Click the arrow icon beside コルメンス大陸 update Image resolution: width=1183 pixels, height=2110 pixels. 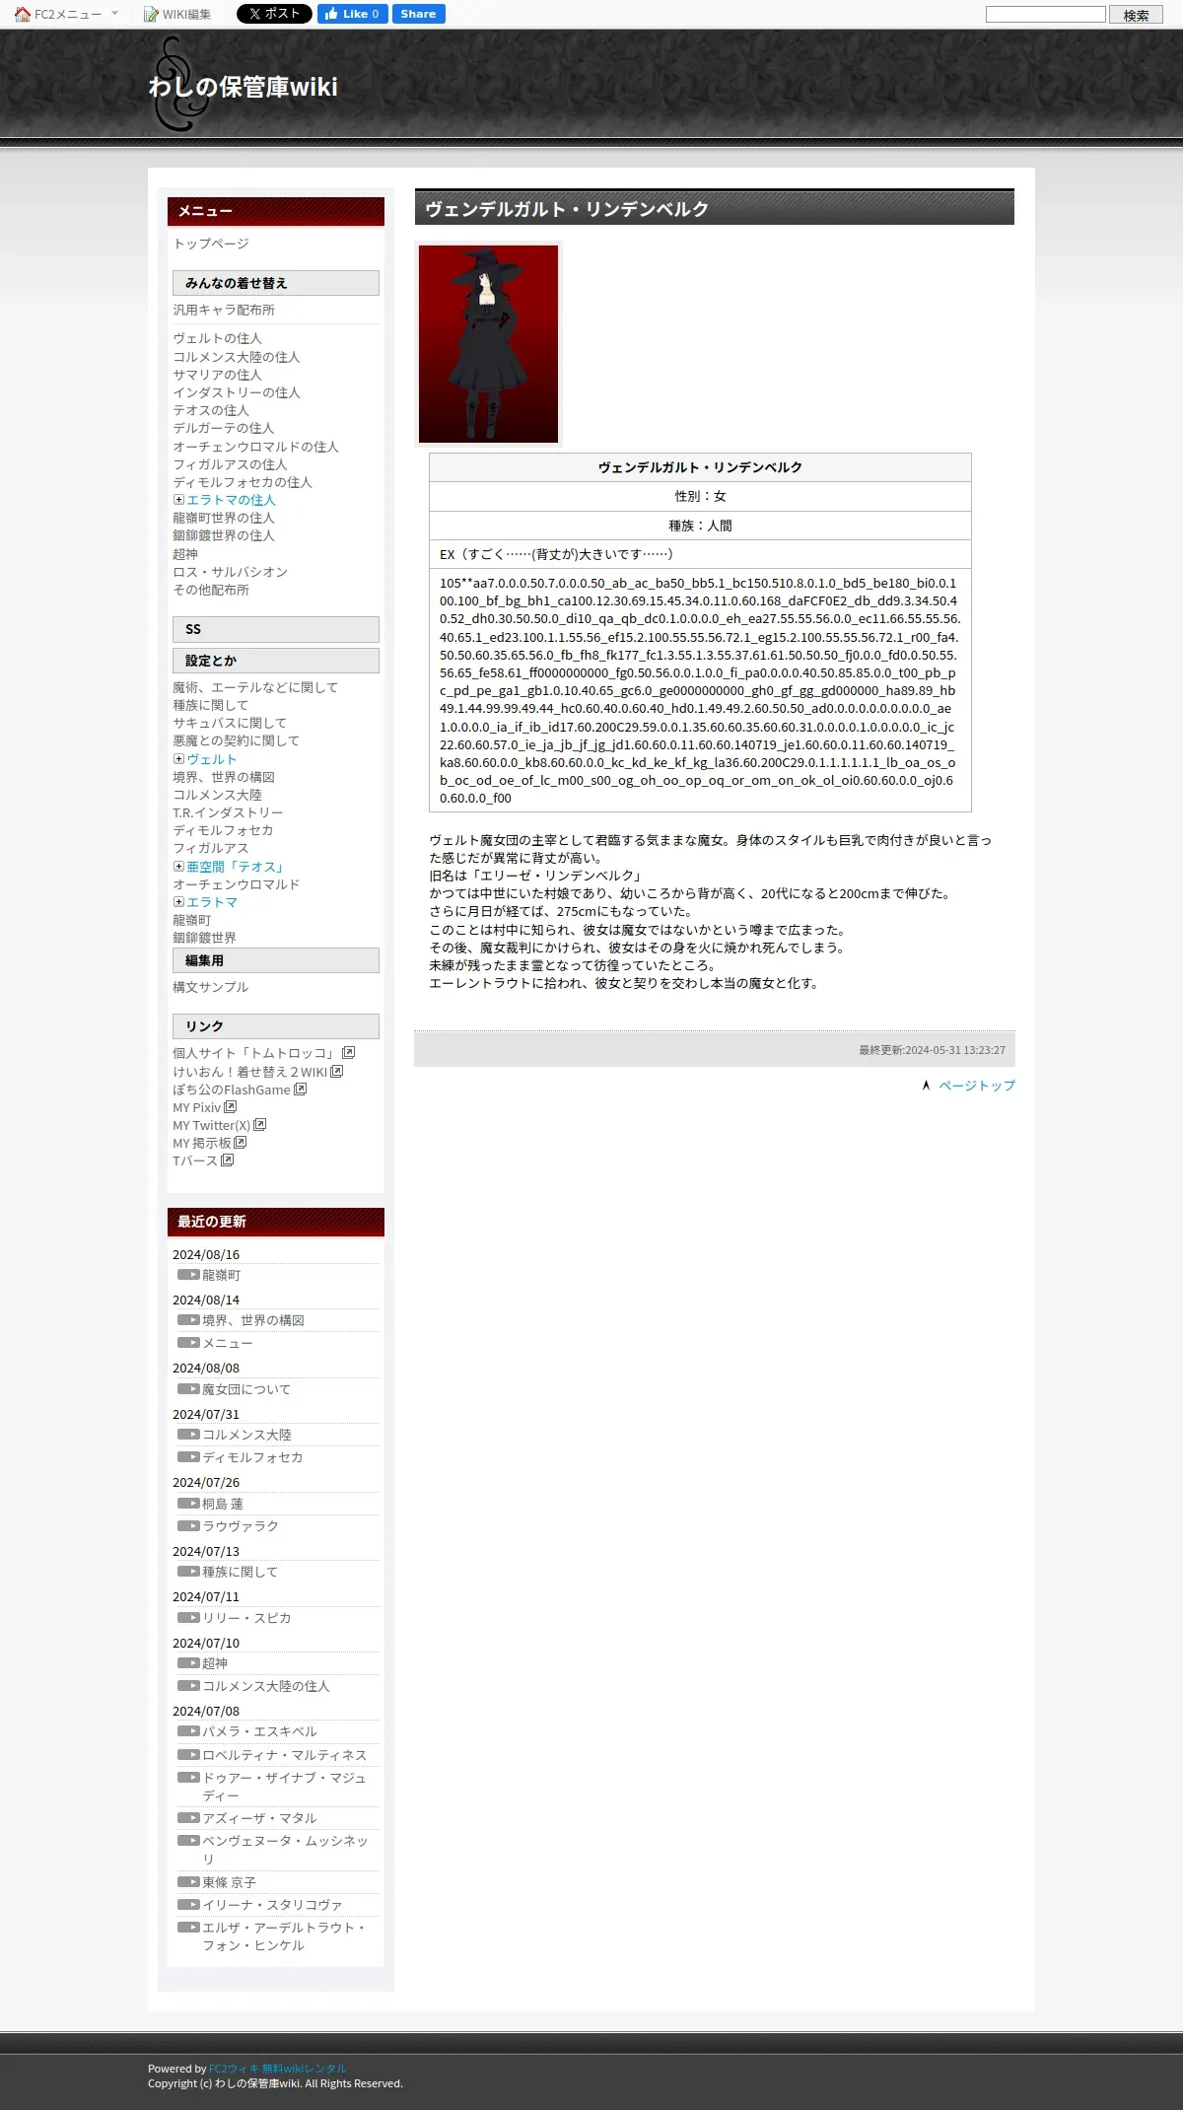click(x=188, y=1435)
